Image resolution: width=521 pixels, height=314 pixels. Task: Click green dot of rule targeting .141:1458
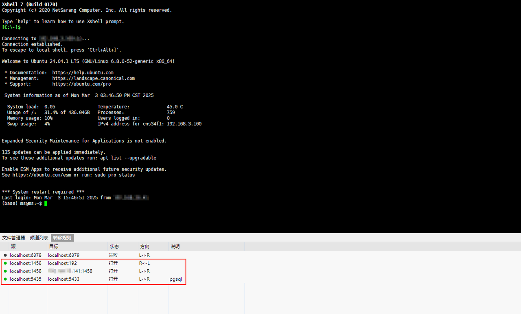(x=5, y=271)
